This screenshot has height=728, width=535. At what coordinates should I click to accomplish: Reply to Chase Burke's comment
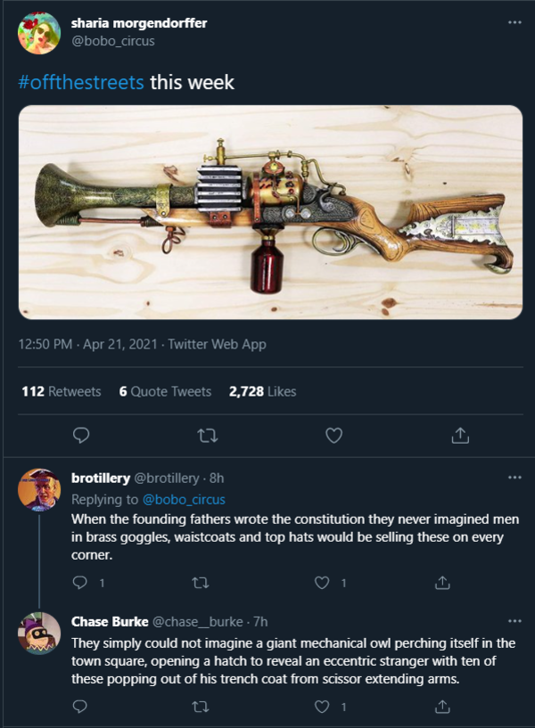[x=81, y=707]
